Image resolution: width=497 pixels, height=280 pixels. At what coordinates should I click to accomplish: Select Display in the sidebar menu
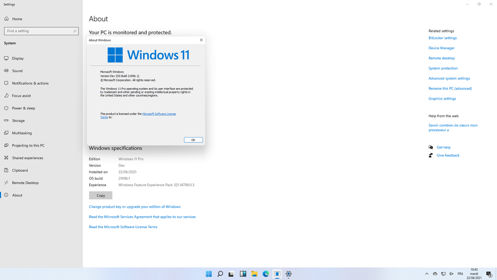(x=18, y=58)
